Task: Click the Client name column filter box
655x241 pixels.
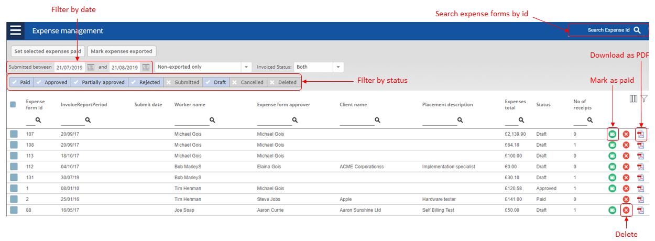Action: pyautogui.click(x=357, y=121)
